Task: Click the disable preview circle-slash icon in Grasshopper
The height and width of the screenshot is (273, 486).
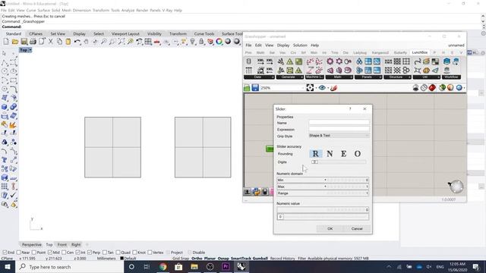Action: [x=424, y=88]
